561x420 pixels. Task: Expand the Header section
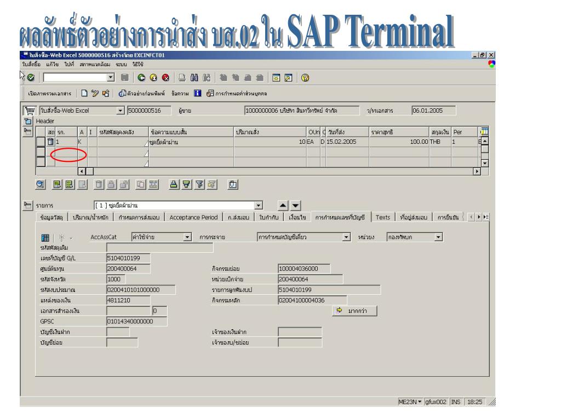pos(27,121)
